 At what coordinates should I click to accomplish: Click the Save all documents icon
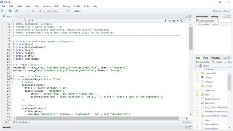click(28, 11)
